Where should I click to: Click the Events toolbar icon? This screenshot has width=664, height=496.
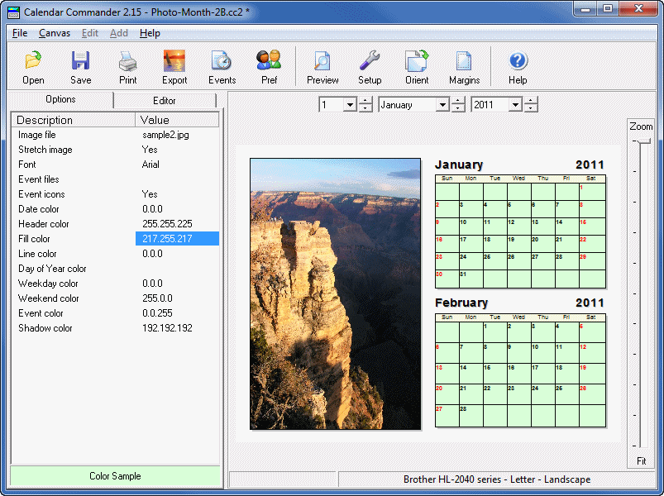221,66
